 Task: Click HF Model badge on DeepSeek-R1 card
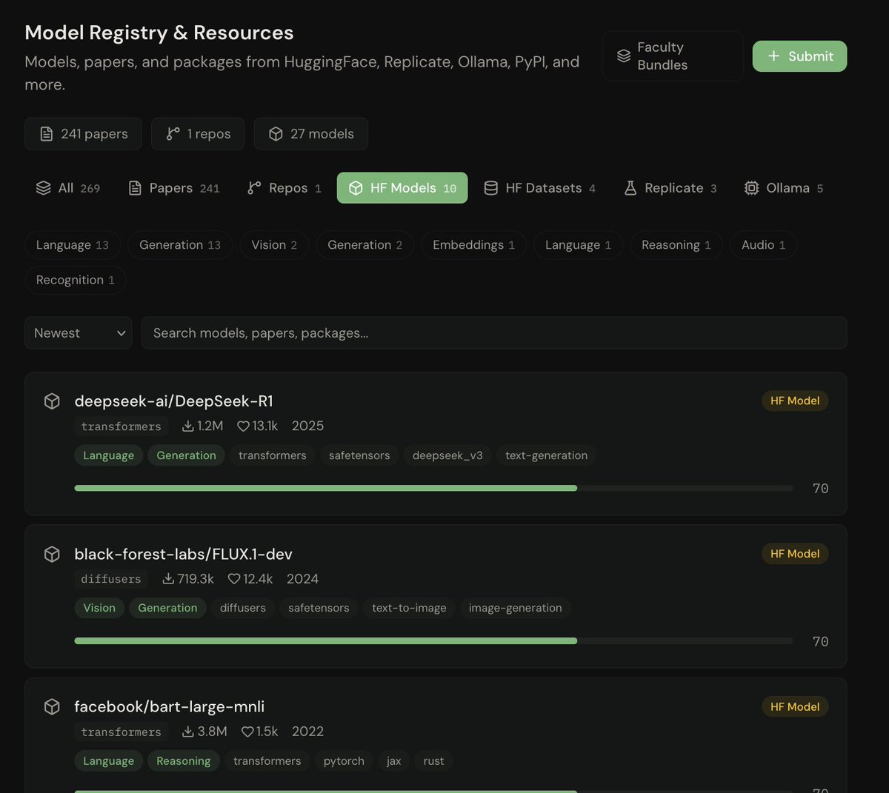795,401
